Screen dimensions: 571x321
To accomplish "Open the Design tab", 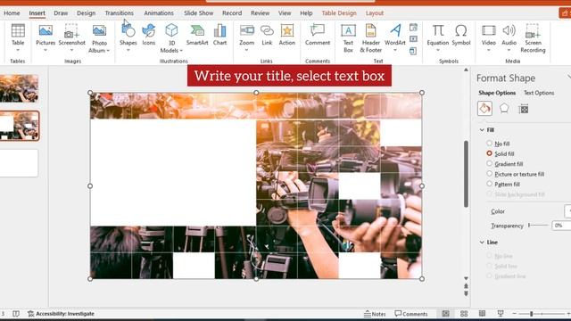I will [x=86, y=13].
